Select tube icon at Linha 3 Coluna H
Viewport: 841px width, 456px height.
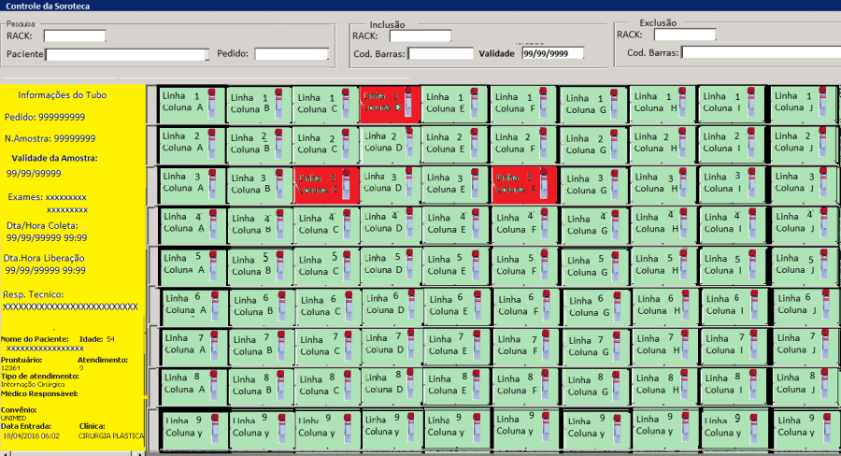pyautogui.click(x=683, y=184)
